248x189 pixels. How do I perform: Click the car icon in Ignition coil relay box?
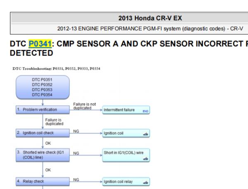click(x=145, y=182)
